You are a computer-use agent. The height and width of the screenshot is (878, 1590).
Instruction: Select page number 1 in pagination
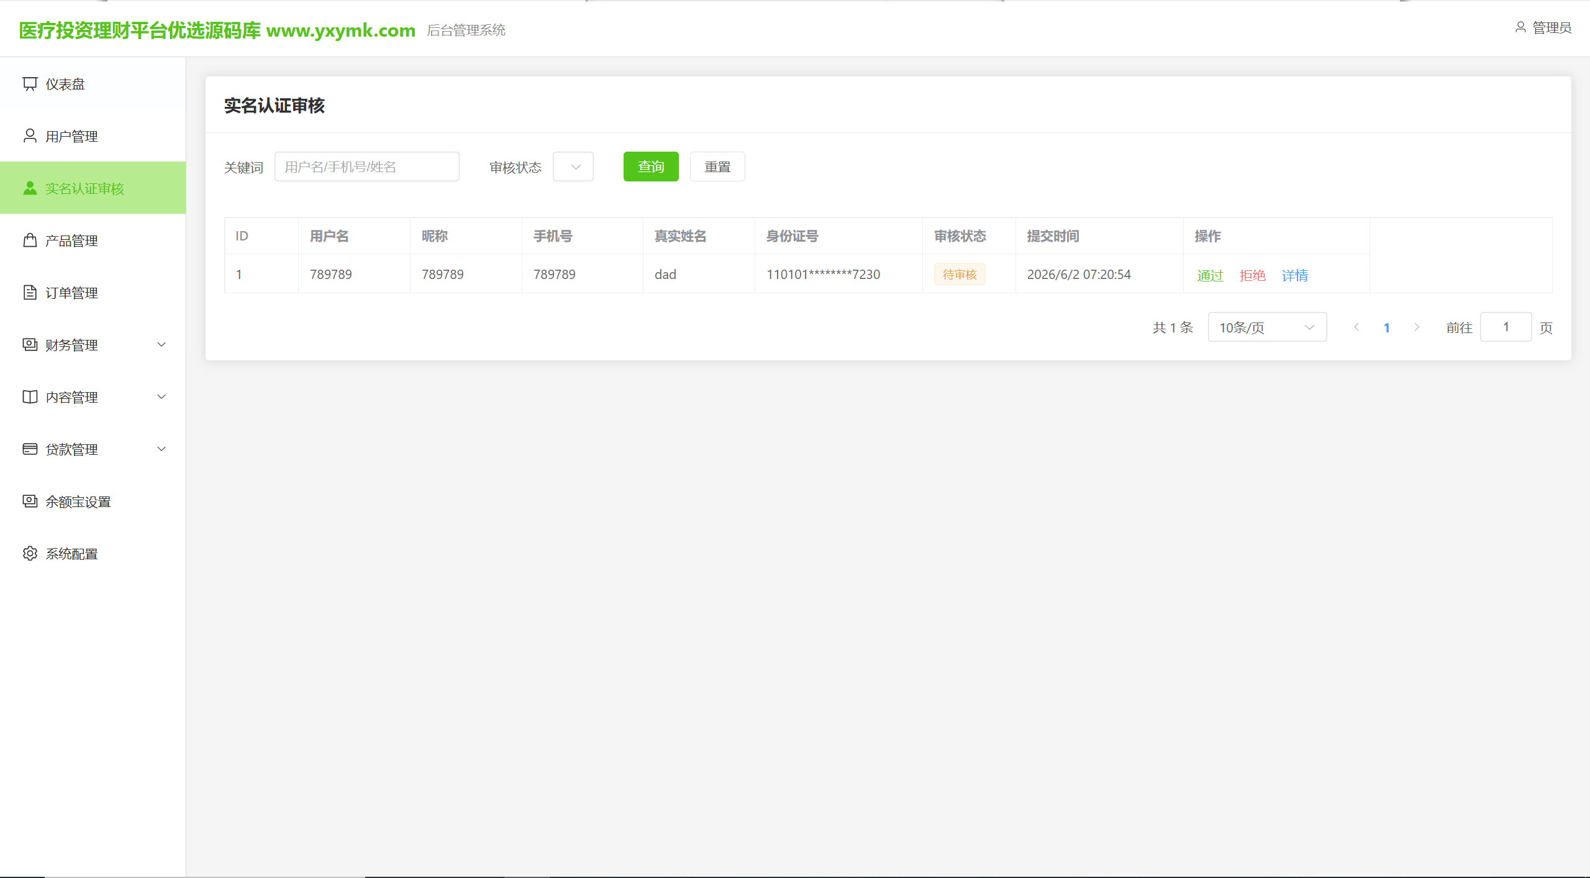pyautogui.click(x=1387, y=327)
